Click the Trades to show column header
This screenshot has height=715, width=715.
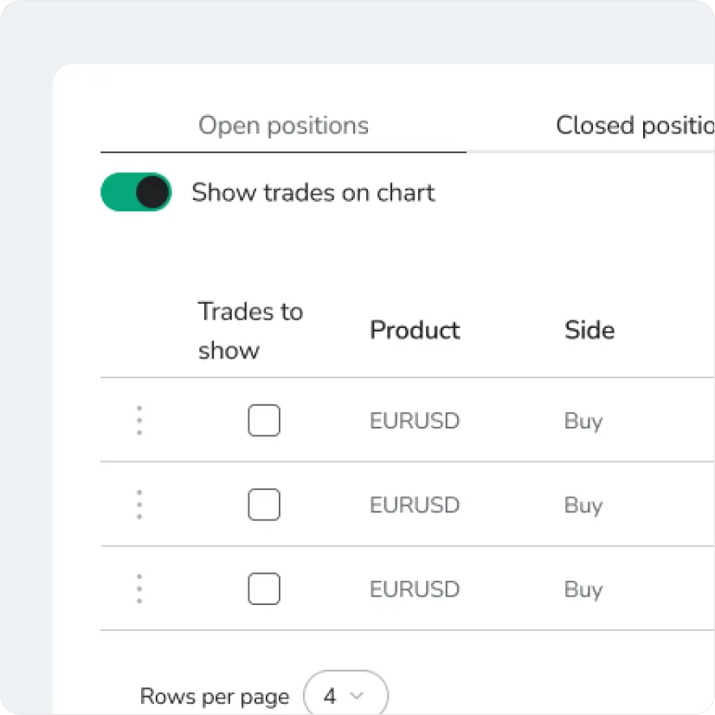pyautogui.click(x=250, y=331)
